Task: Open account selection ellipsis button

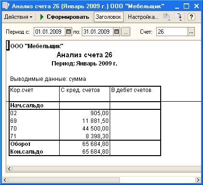Action: point(191,32)
